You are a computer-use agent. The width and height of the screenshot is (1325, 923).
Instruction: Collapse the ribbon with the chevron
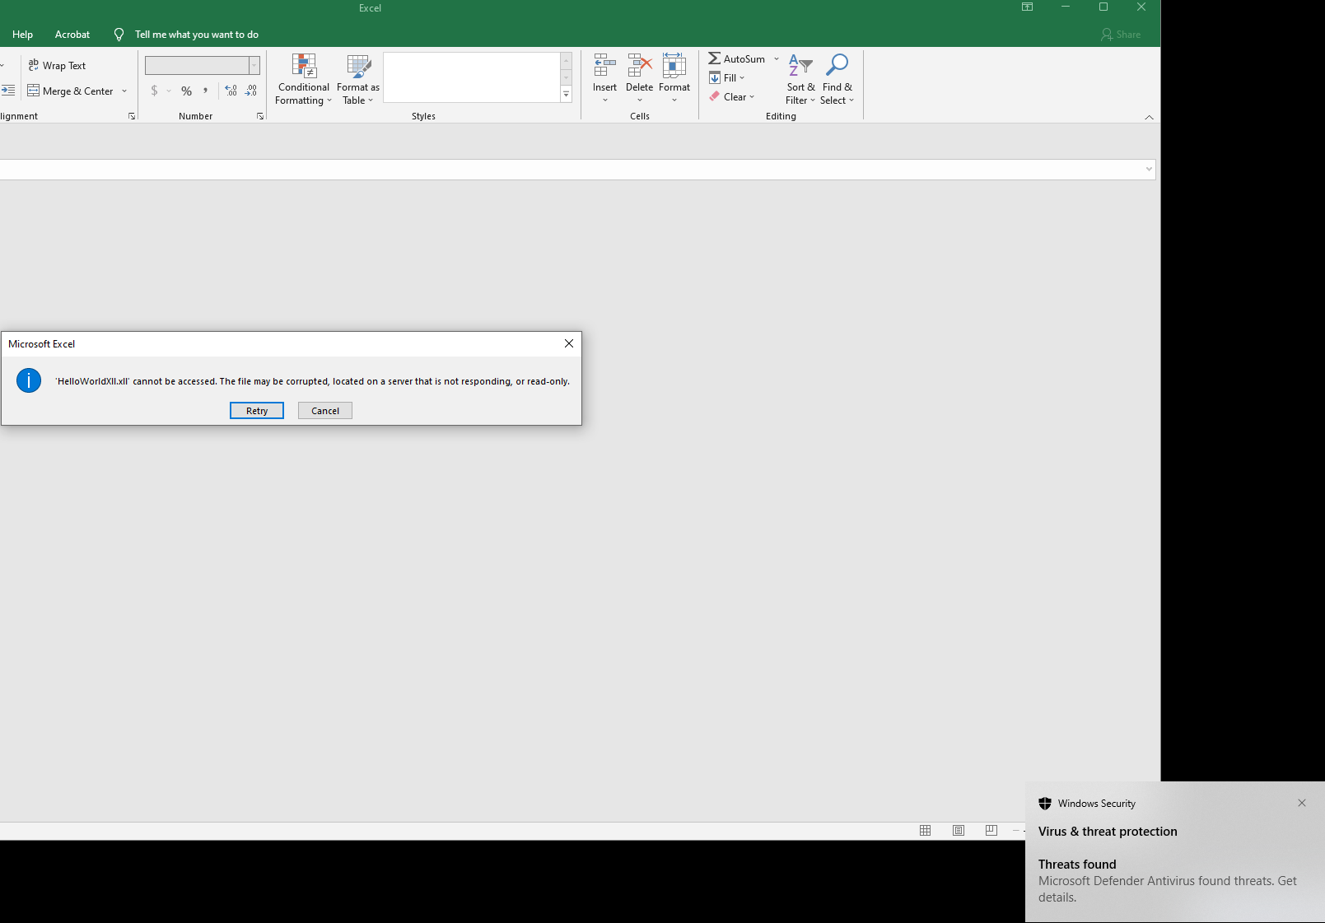click(x=1150, y=118)
